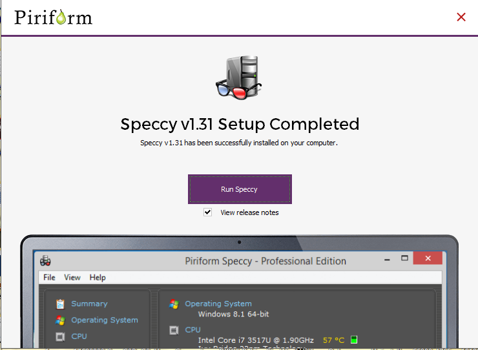478x350 pixels.
Task: Click the Summary clipboard icon
Action: tap(60, 304)
